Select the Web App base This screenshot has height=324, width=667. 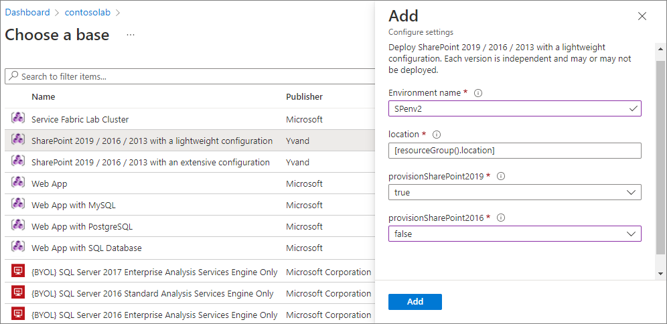click(50, 183)
